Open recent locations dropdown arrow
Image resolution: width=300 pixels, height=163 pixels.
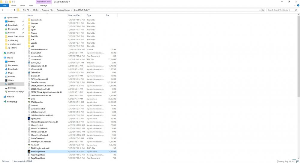coord(11,10)
